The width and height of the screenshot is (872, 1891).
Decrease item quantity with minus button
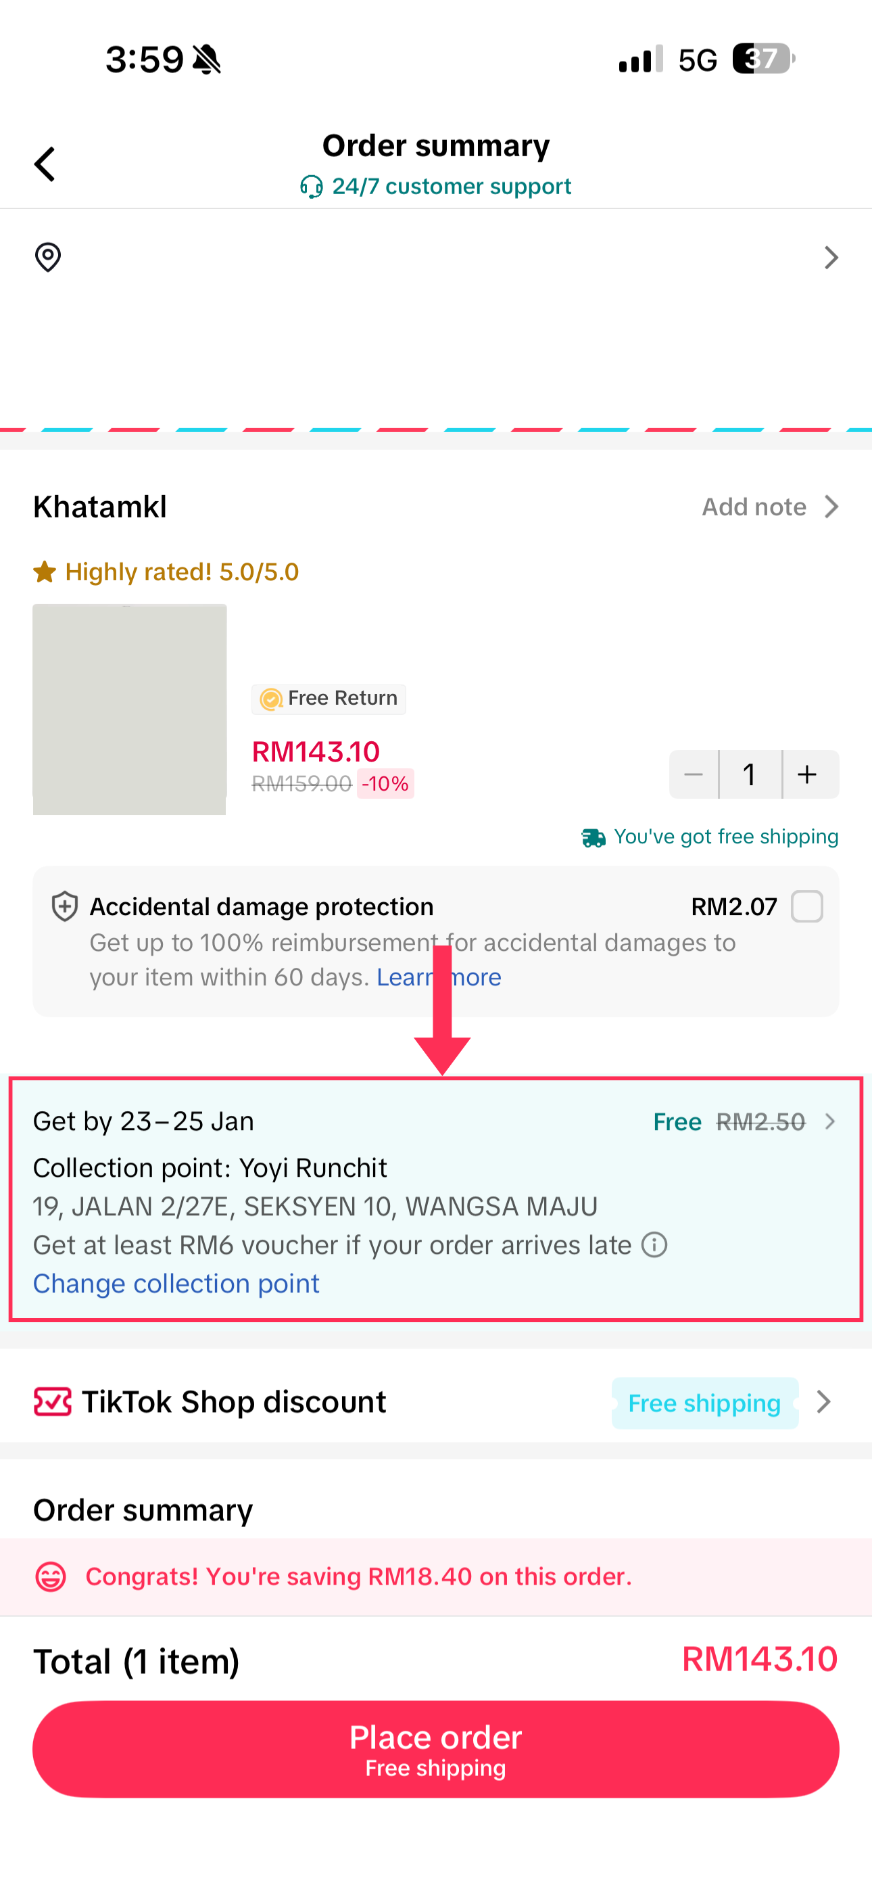point(693,774)
